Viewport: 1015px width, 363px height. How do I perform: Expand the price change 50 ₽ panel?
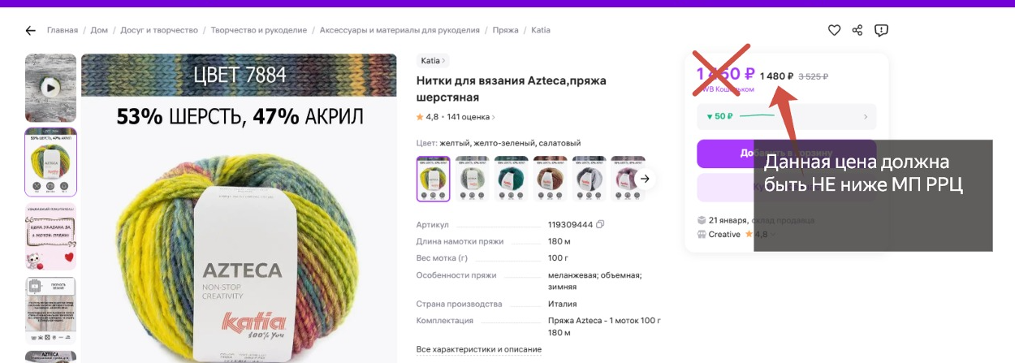point(787,116)
